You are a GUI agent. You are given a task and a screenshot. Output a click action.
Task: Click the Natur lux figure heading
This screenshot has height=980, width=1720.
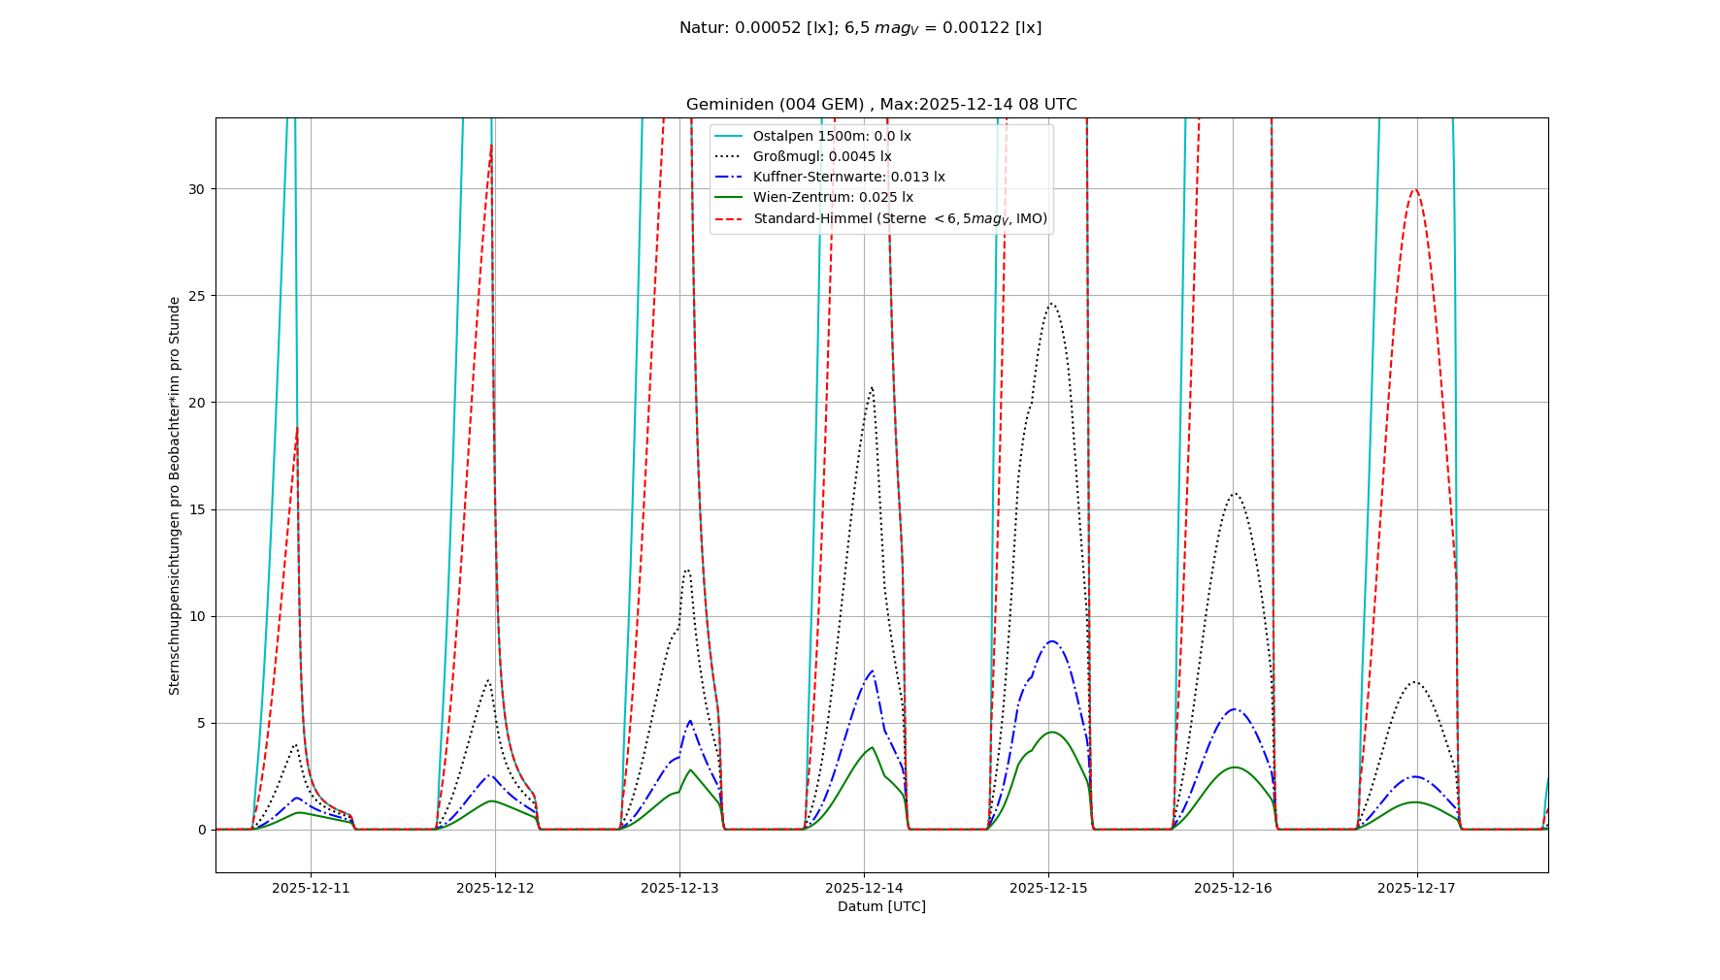[860, 28]
